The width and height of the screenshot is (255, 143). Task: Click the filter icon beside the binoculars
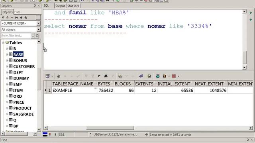[21, 17]
